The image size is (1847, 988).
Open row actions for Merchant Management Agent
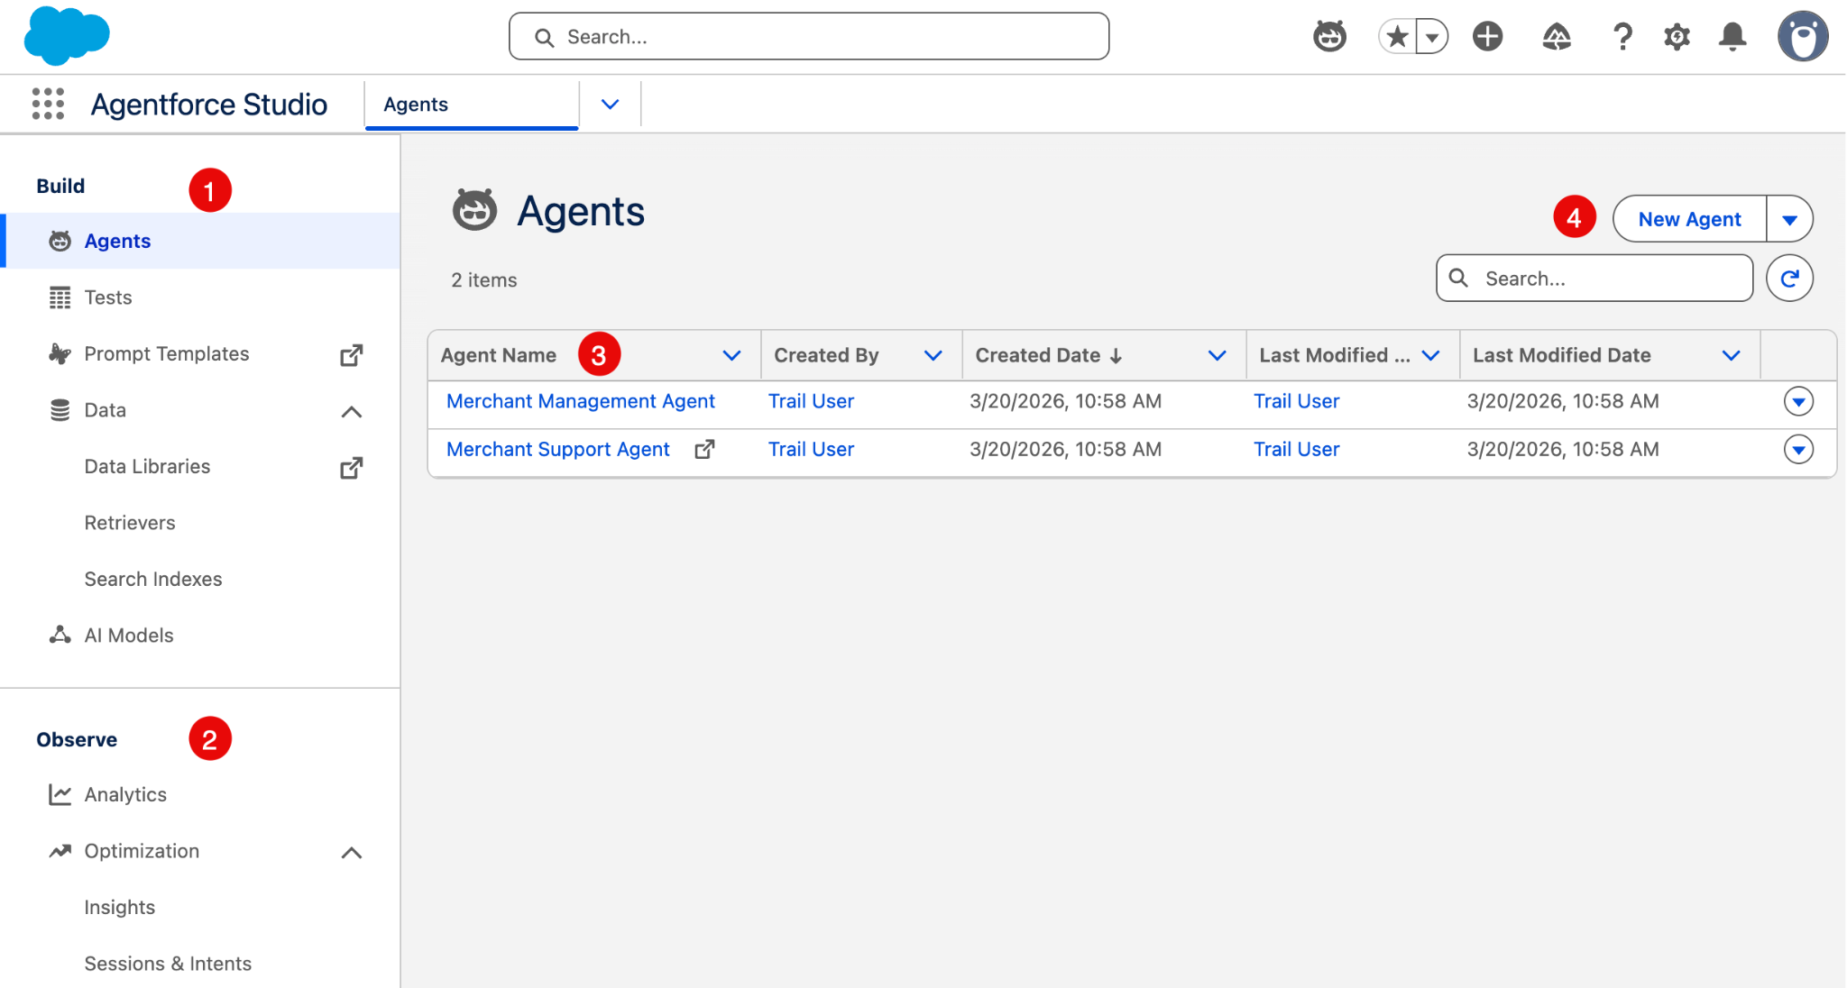[x=1798, y=401]
